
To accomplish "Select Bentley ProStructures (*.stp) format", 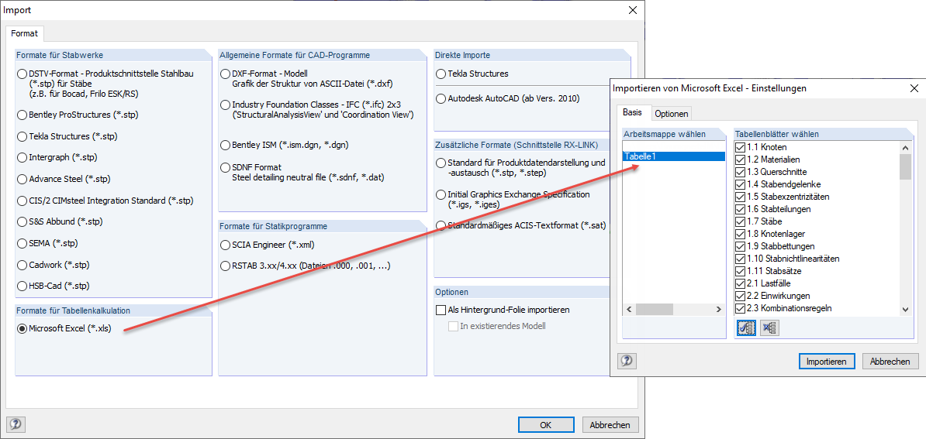I will (22, 115).
